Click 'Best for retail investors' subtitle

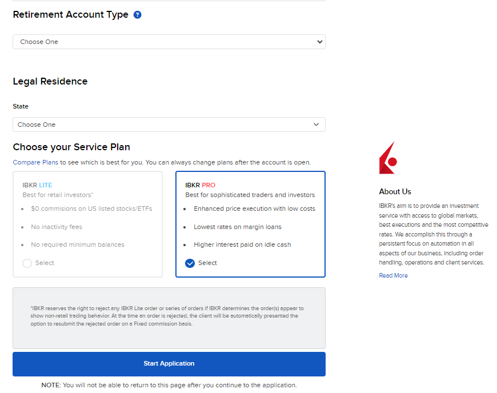(x=58, y=195)
